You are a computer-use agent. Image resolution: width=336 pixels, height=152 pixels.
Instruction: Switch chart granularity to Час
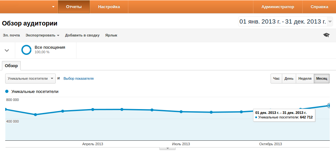click(276, 79)
